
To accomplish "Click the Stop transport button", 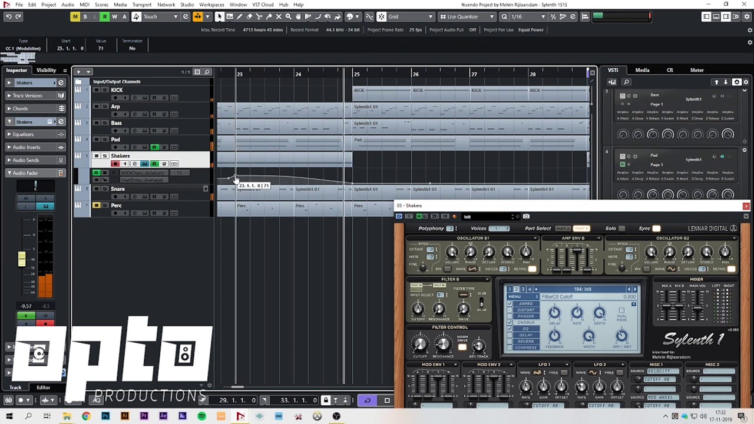I will [387, 400].
